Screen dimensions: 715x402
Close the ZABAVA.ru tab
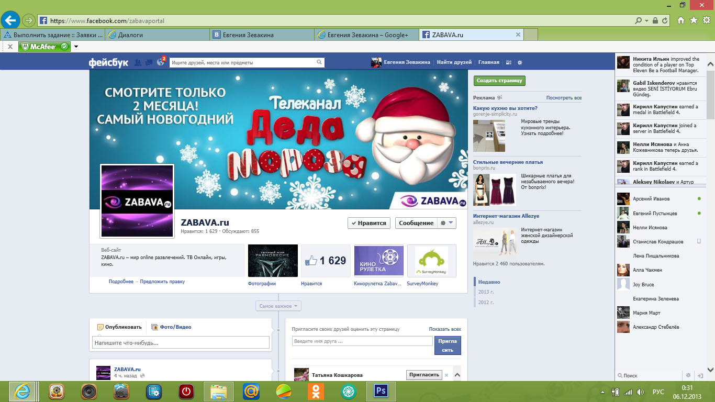pyautogui.click(x=518, y=35)
